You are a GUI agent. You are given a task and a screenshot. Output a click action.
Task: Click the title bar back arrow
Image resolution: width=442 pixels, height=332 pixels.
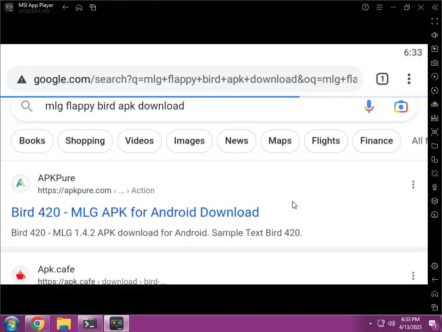coord(66,7)
